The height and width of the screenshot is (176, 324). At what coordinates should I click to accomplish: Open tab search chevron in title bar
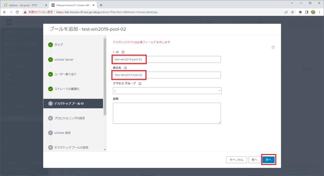click(292, 3)
